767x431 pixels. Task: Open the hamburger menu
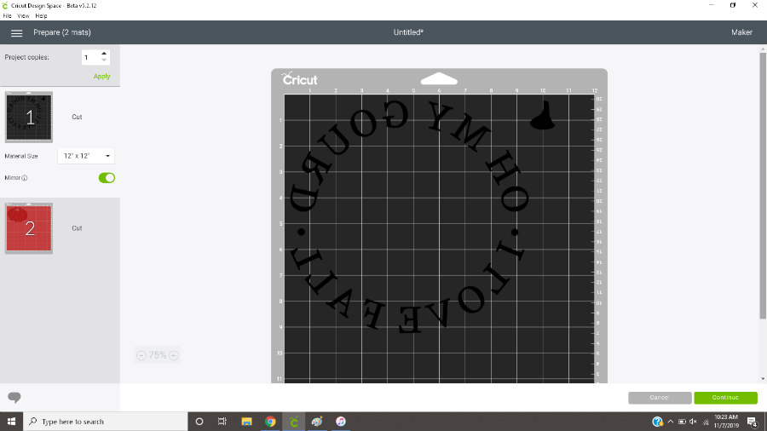pyautogui.click(x=16, y=32)
